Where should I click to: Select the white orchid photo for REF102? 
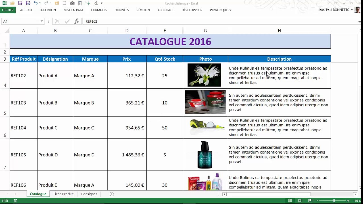(x=204, y=75)
